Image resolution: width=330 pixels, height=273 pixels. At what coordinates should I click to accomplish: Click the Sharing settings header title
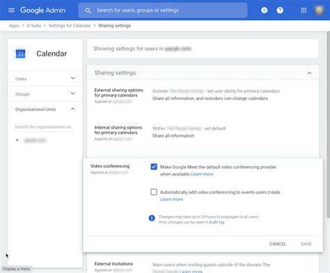115,73
